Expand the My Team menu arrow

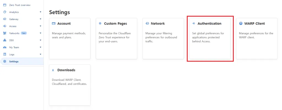(40, 47)
